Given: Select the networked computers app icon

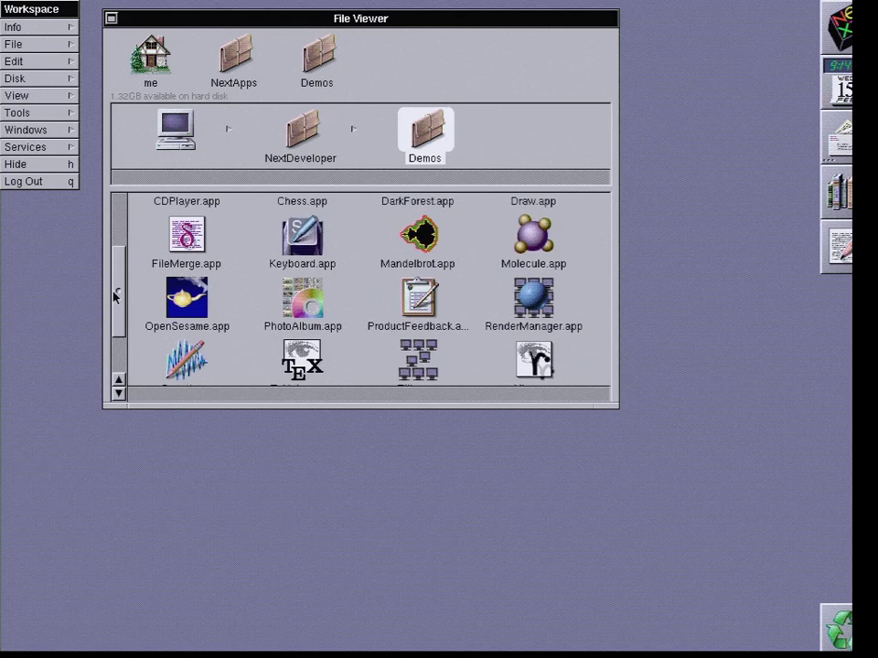Looking at the screenshot, I should coord(418,360).
